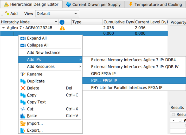
Task: Choose Add New Instance menu entry
Action: [x=43, y=53]
